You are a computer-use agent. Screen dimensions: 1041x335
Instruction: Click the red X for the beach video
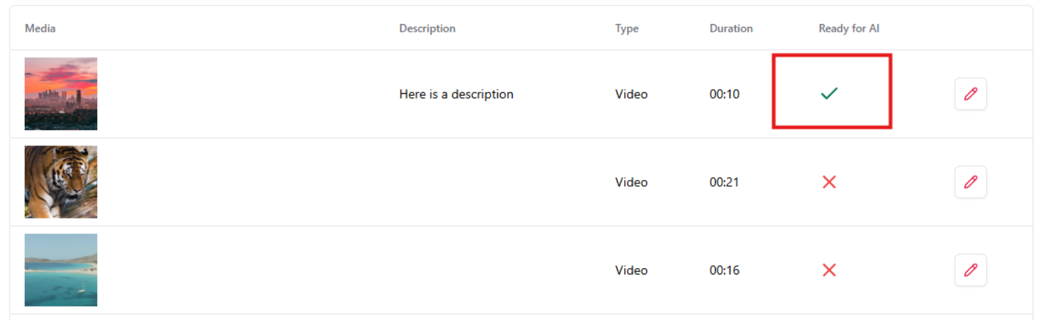(x=829, y=270)
